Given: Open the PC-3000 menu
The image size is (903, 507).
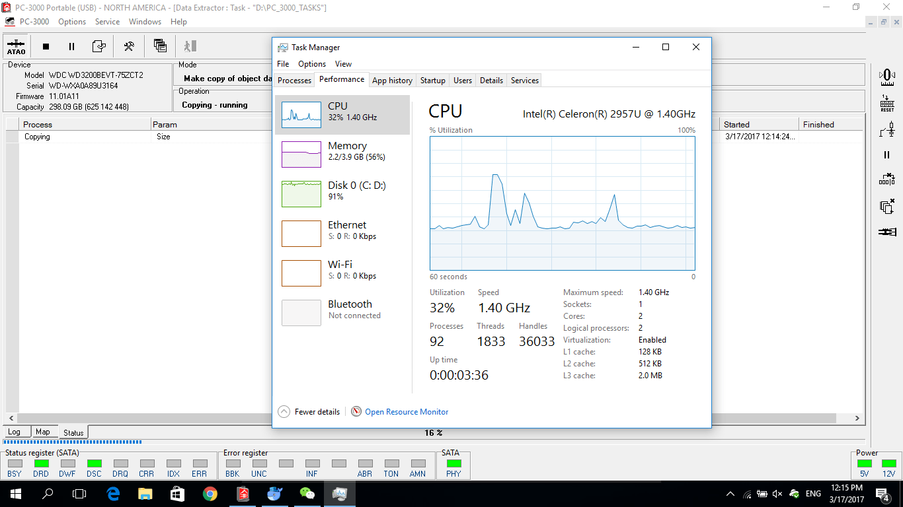Looking at the screenshot, I should pyautogui.click(x=34, y=21).
